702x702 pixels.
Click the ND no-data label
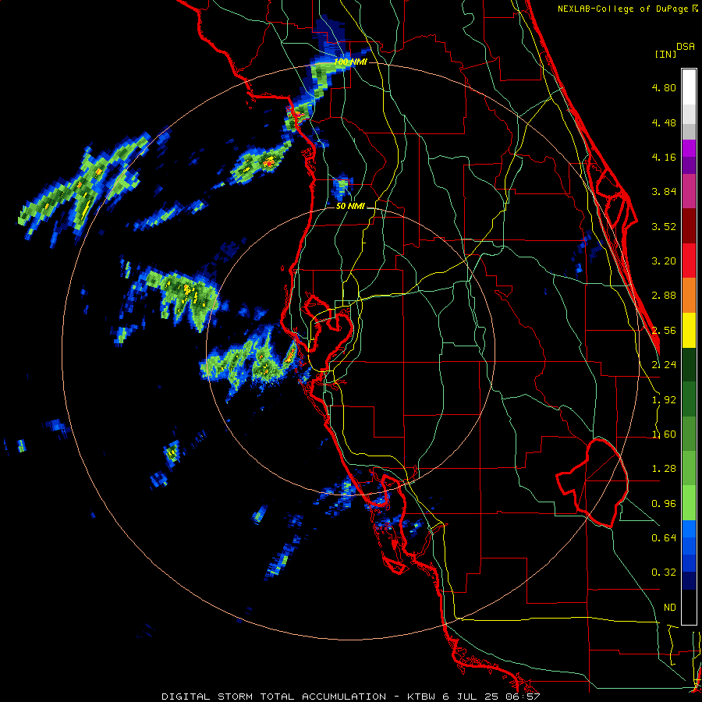tap(670, 608)
